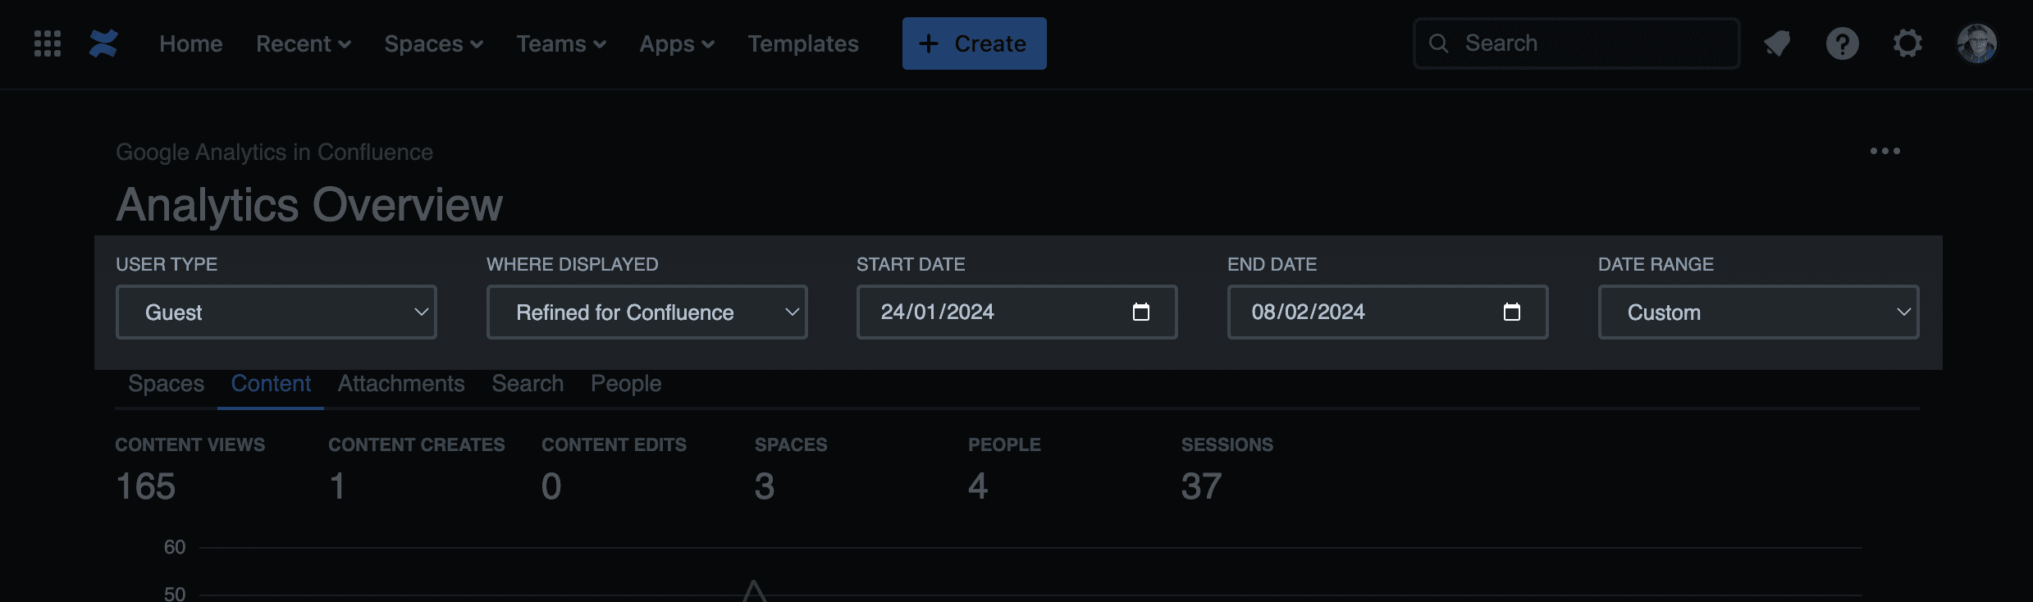
Task: Open the User Type dropdown showing Guest
Action: (x=276, y=312)
